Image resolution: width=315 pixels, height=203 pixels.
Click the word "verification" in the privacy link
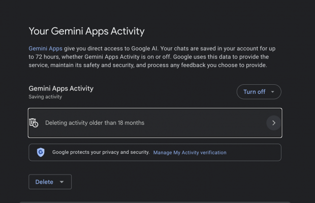(213, 152)
